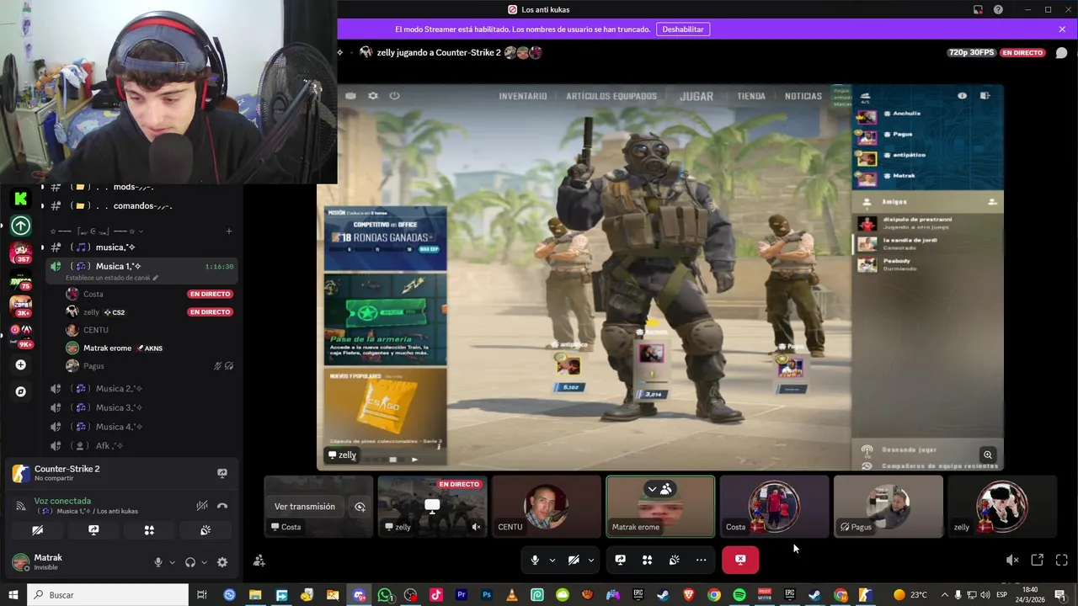The width and height of the screenshot is (1078, 606).
Task: Stop watching with red disconnect button
Action: point(740,560)
